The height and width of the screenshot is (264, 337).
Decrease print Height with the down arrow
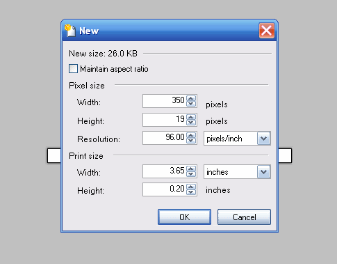pyautogui.click(x=191, y=192)
